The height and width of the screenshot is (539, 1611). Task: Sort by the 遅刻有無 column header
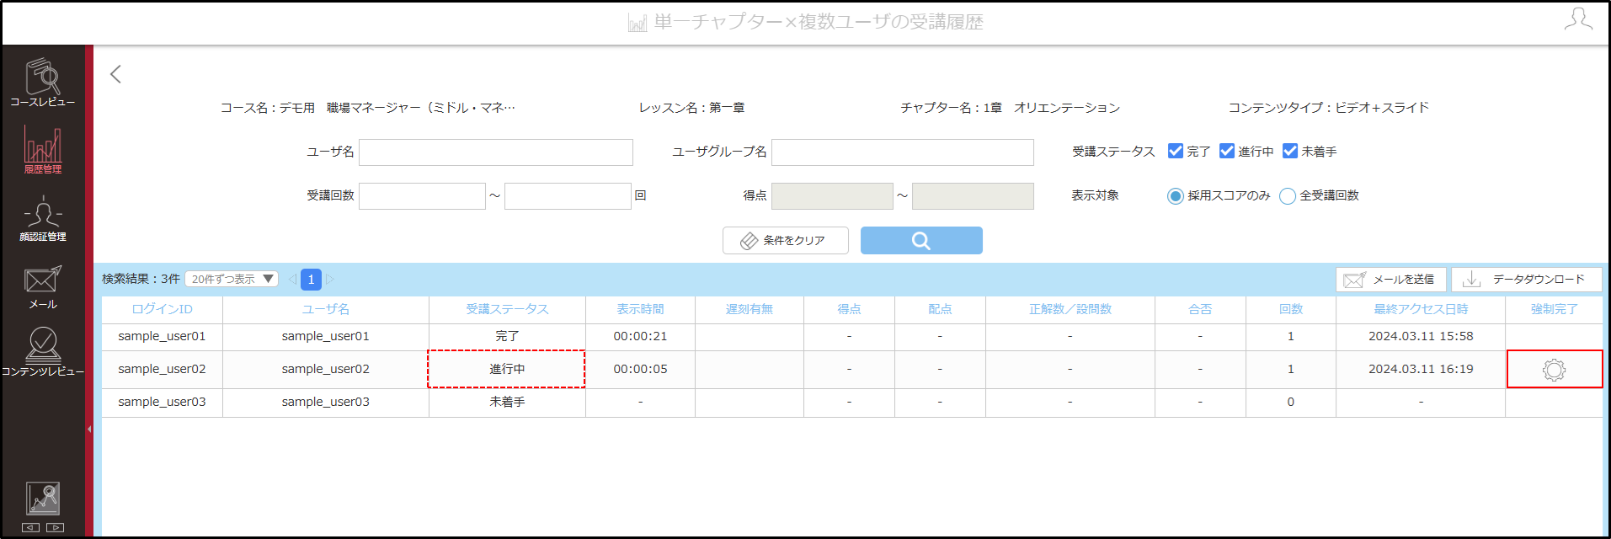749,309
